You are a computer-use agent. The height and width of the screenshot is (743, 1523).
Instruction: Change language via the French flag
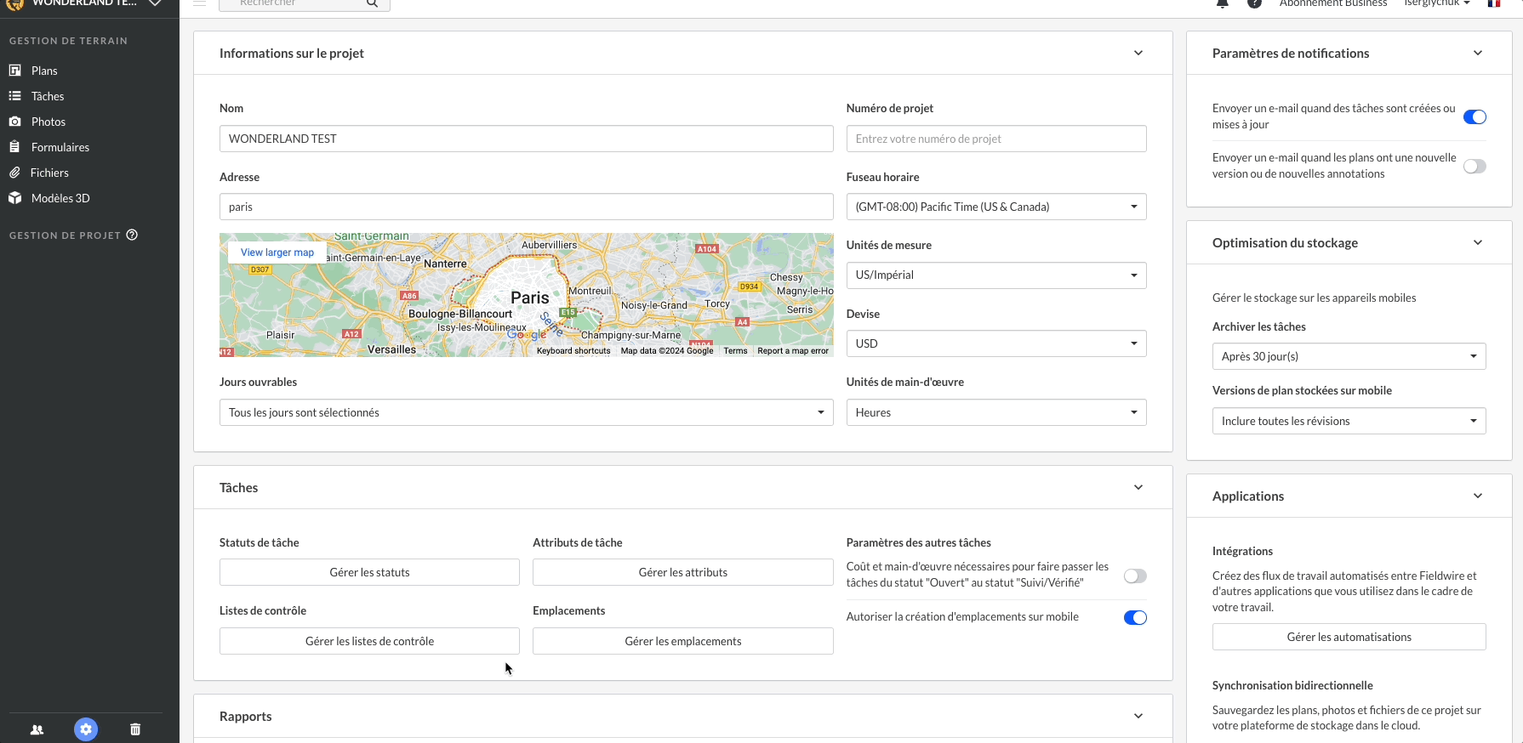coord(1493,3)
